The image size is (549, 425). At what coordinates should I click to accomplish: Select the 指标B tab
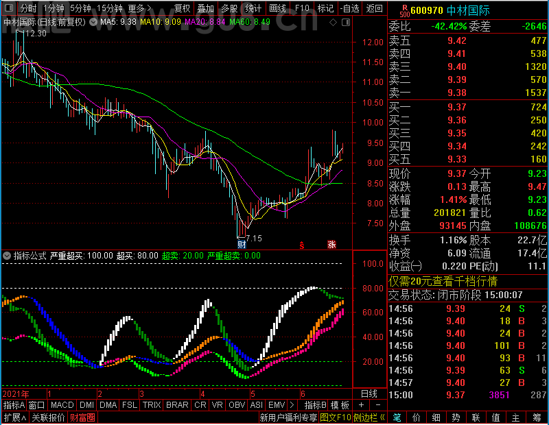tap(316, 405)
